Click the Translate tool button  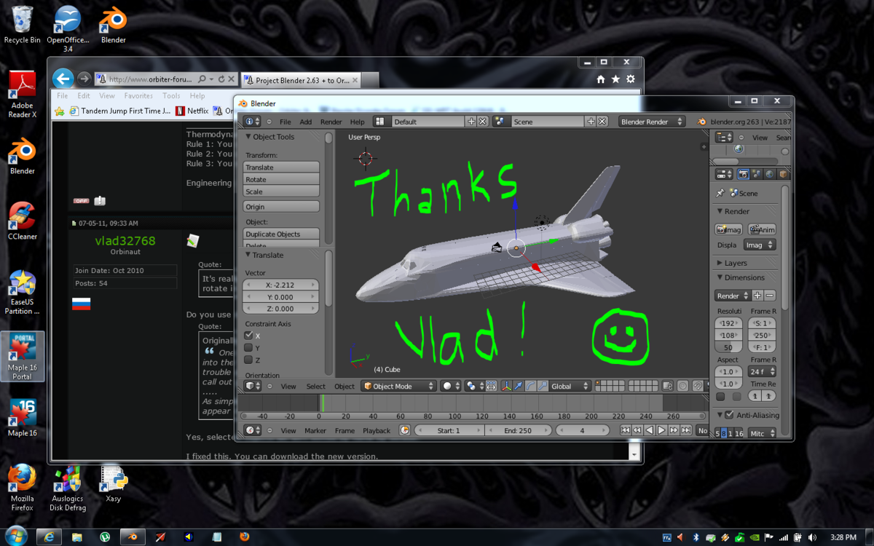click(281, 167)
